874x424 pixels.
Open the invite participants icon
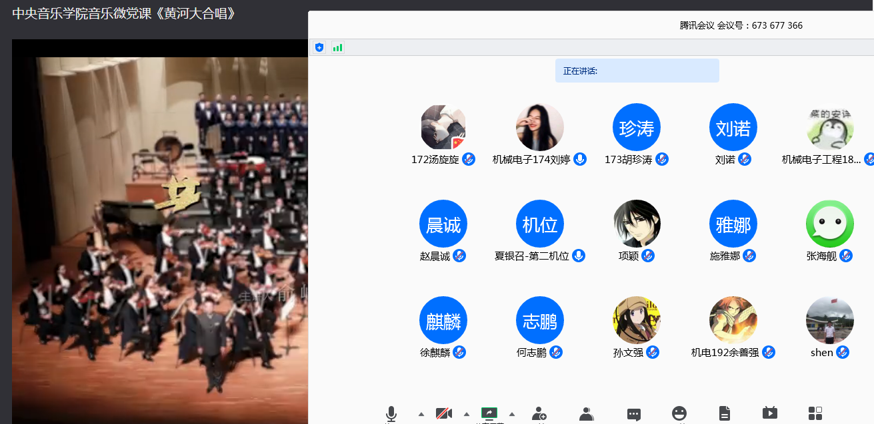[x=539, y=414]
